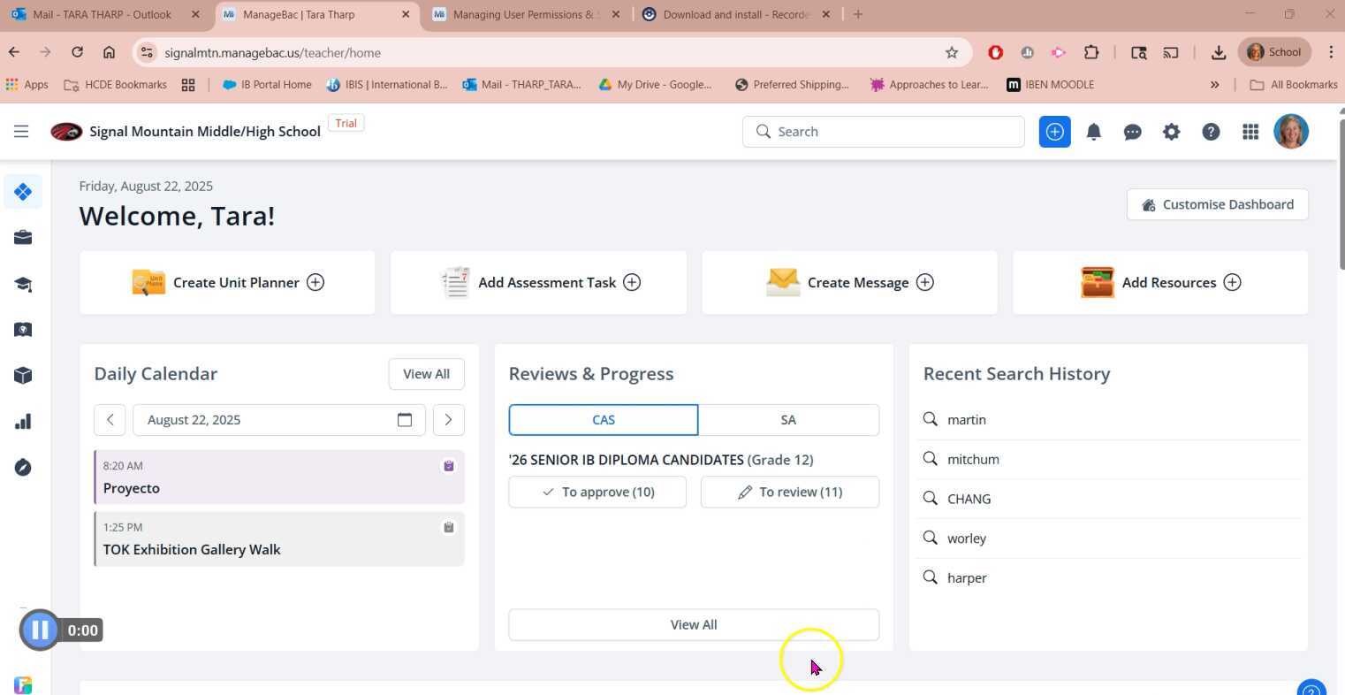Image resolution: width=1345 pixels, height=695 pixels.
Task: Expand the hidden bookmarks chevron
Action: pos(1214,85)
